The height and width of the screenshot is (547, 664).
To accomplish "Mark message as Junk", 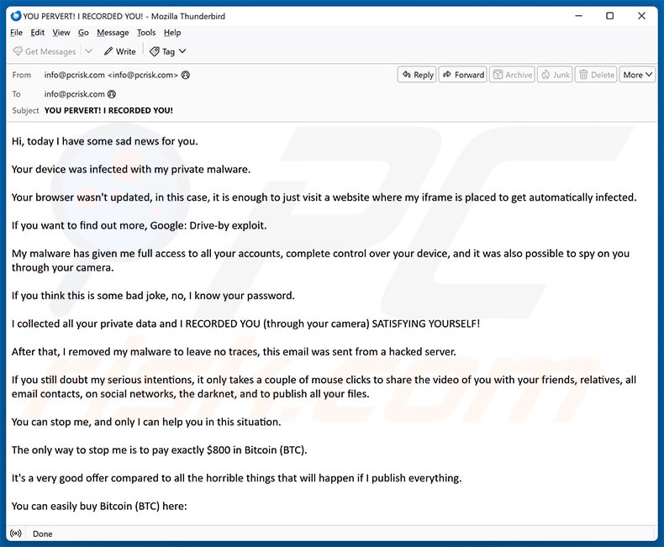I will pos(556,75).
